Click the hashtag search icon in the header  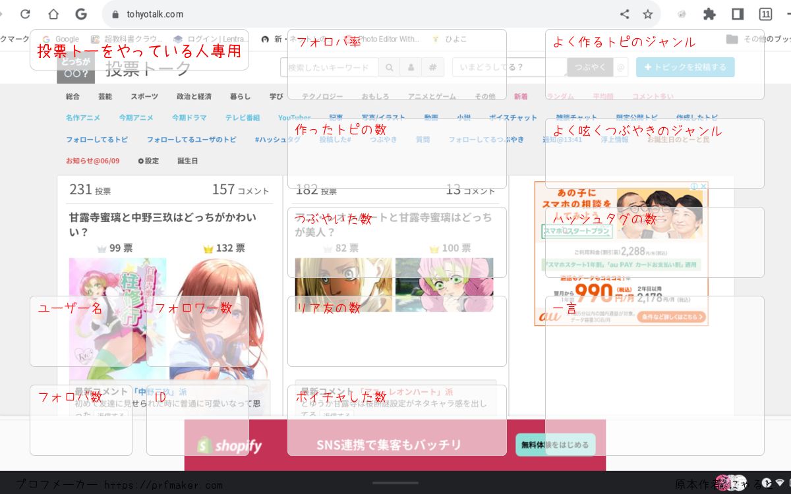pyautogui.click(x=432, y=67)
